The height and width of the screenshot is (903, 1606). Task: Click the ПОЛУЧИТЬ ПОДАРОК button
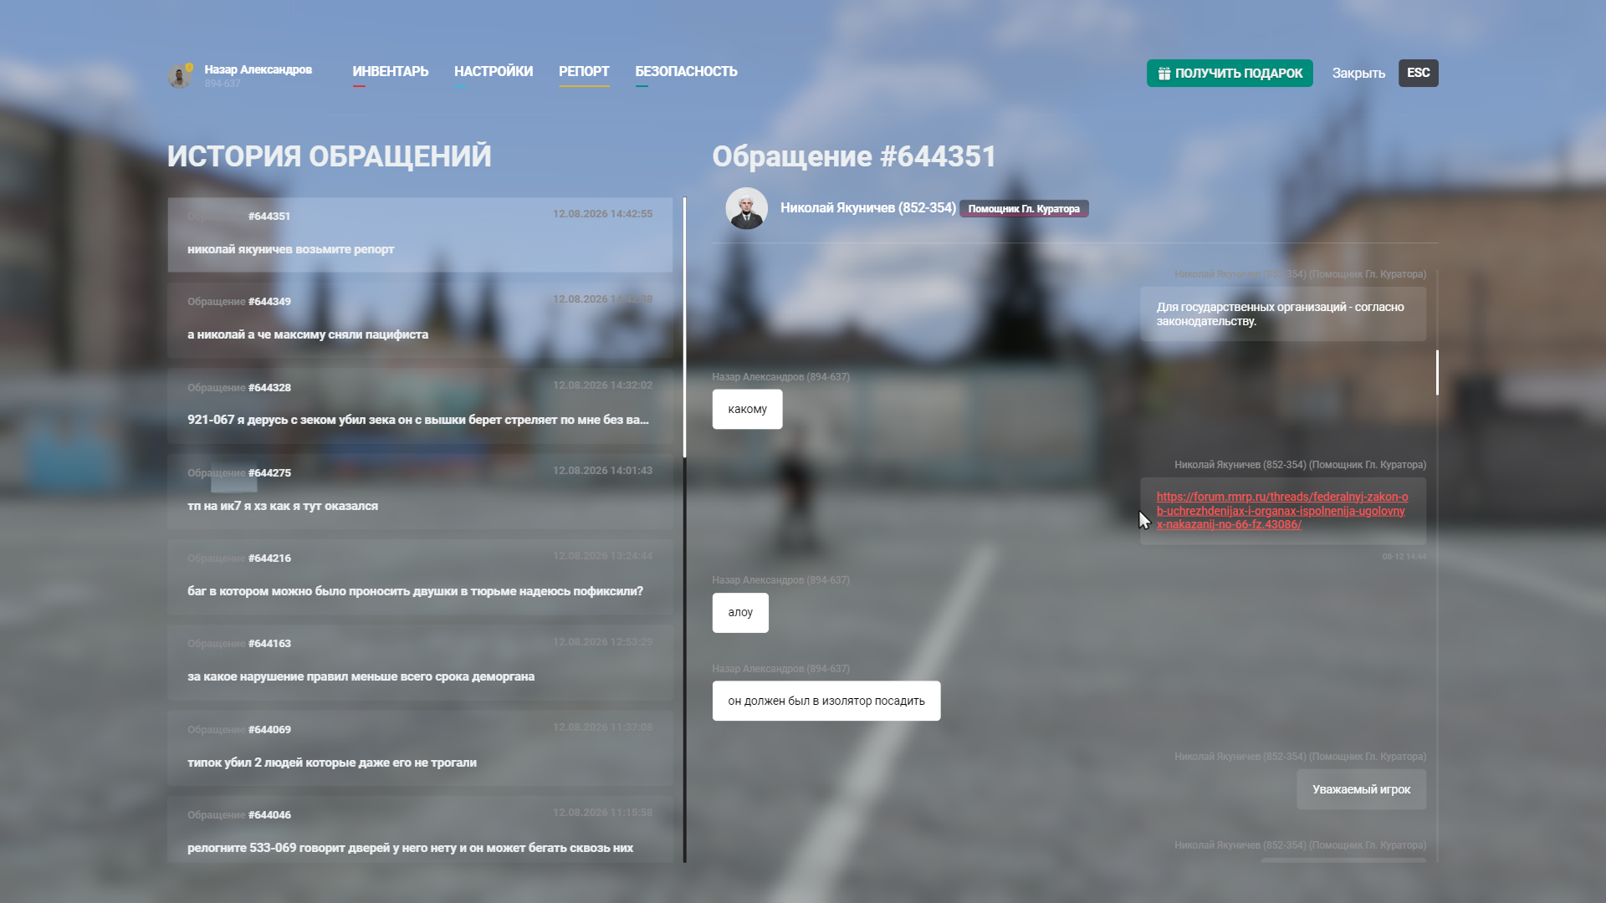[x=1230, y=74]
